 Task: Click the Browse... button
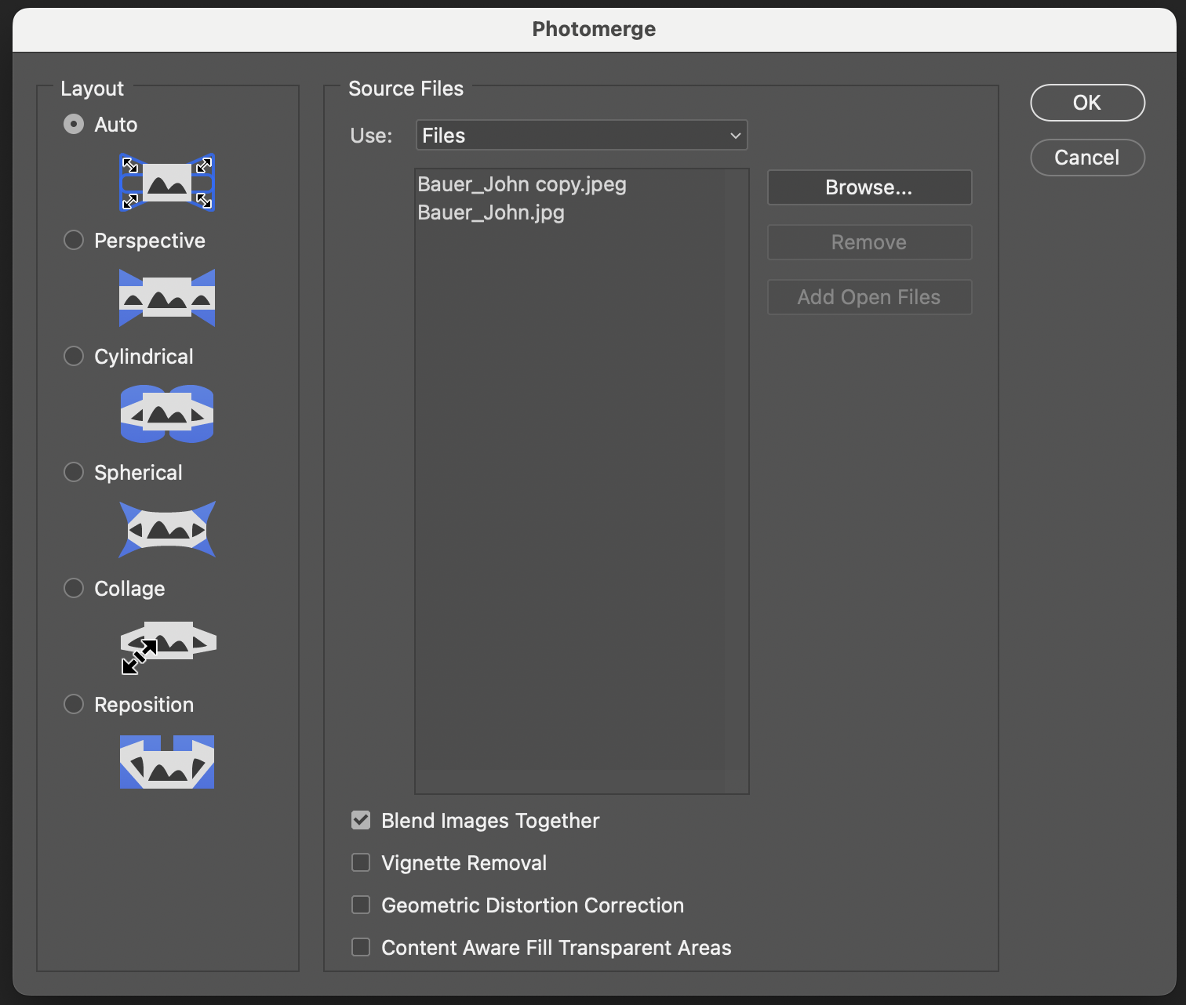(x=869, y=187)
